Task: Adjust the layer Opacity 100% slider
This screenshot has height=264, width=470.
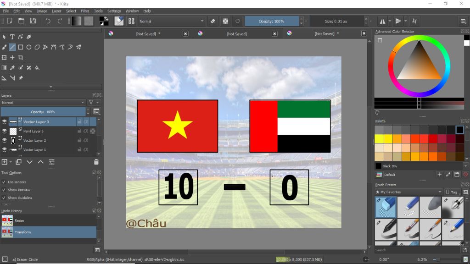Action: pyautogui.click(x=43, y=112)
